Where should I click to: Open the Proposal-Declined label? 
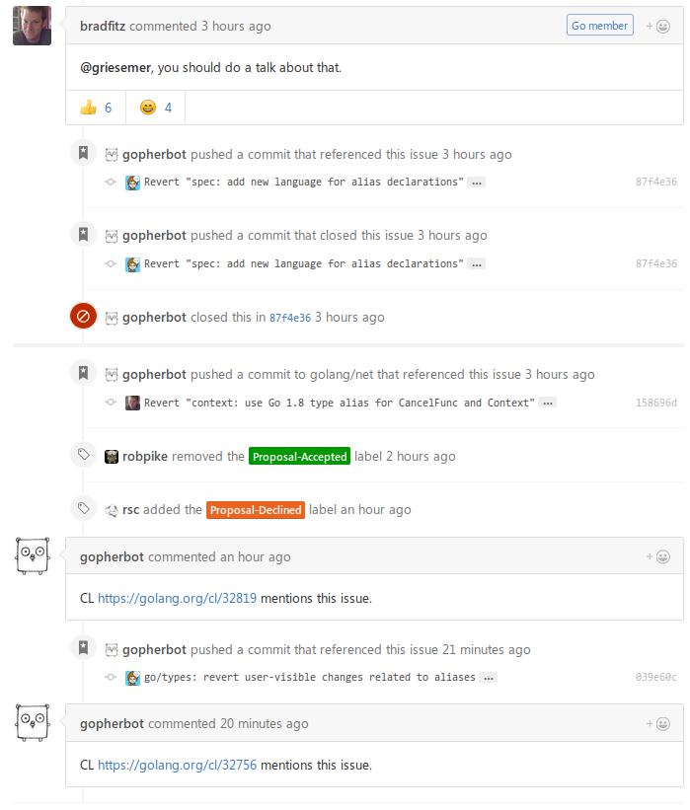[x=256, y=510]
